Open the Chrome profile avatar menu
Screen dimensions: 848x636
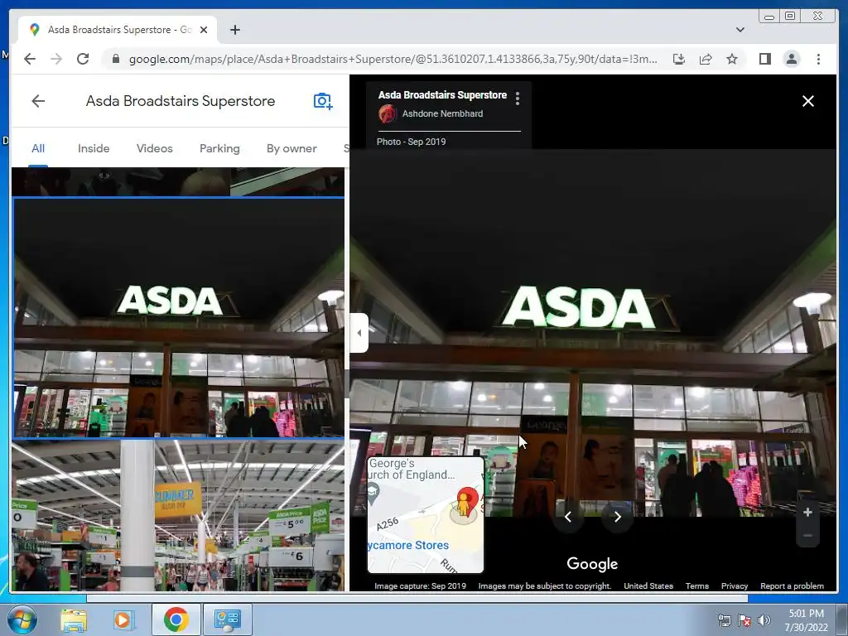(791, 59)
